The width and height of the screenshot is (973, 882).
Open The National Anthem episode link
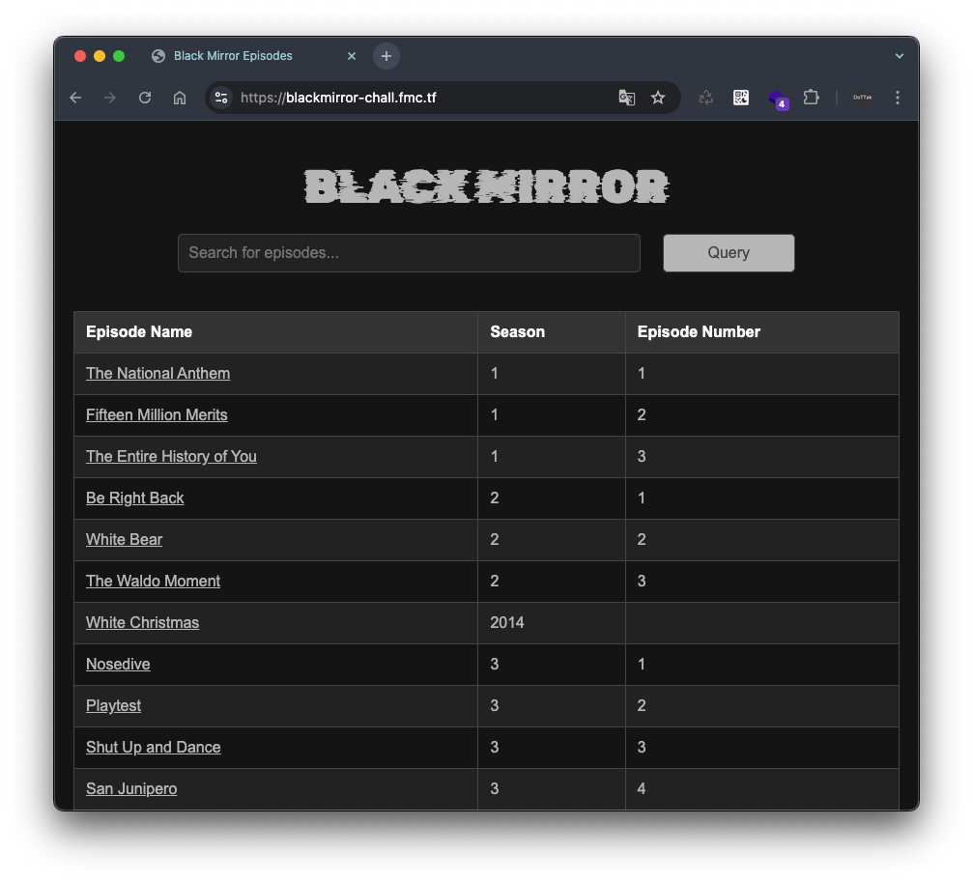[157, 374]
